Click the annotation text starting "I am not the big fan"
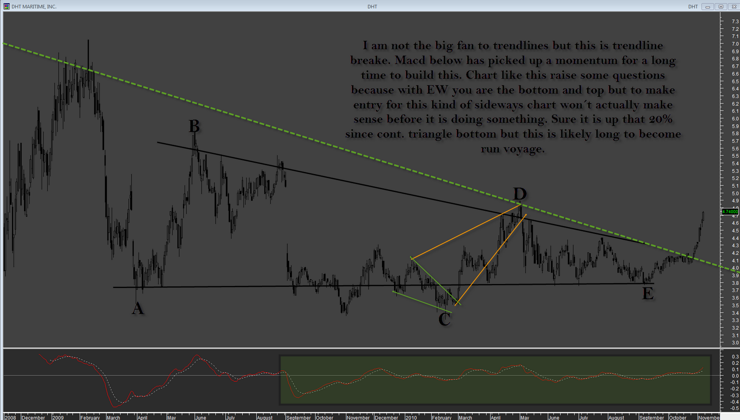Screen dimensions: 740x420 513,97
